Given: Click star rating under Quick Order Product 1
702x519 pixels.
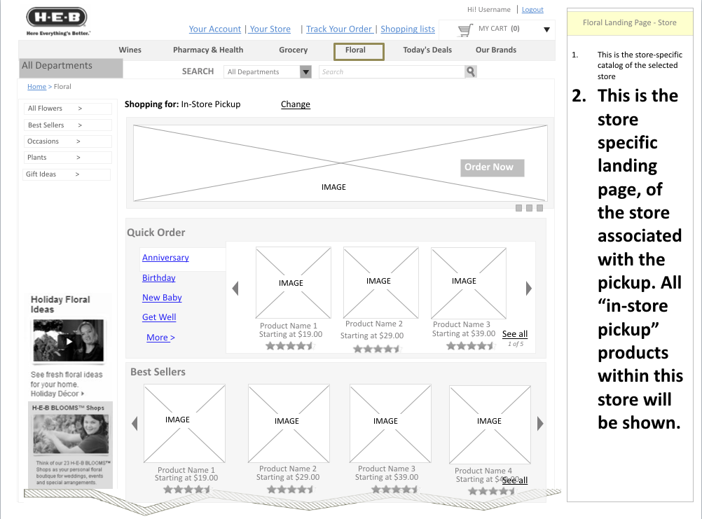Looking at the screenshot, I should coord(290,346).
